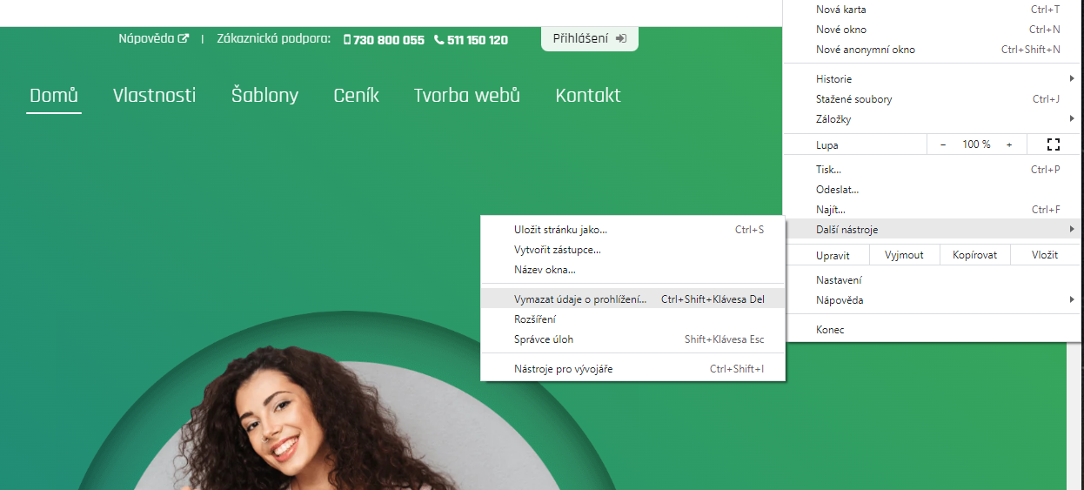1084x490 pixels.
Task: Select Vymazat údaje o prohlížení
Action: (579, 299)
